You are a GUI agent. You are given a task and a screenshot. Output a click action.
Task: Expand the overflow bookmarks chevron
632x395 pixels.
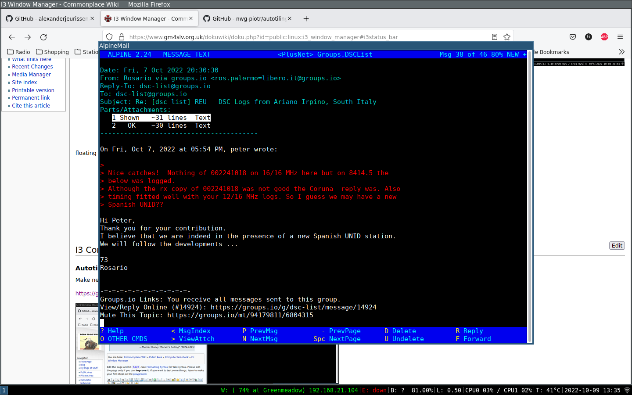(622, 51)
